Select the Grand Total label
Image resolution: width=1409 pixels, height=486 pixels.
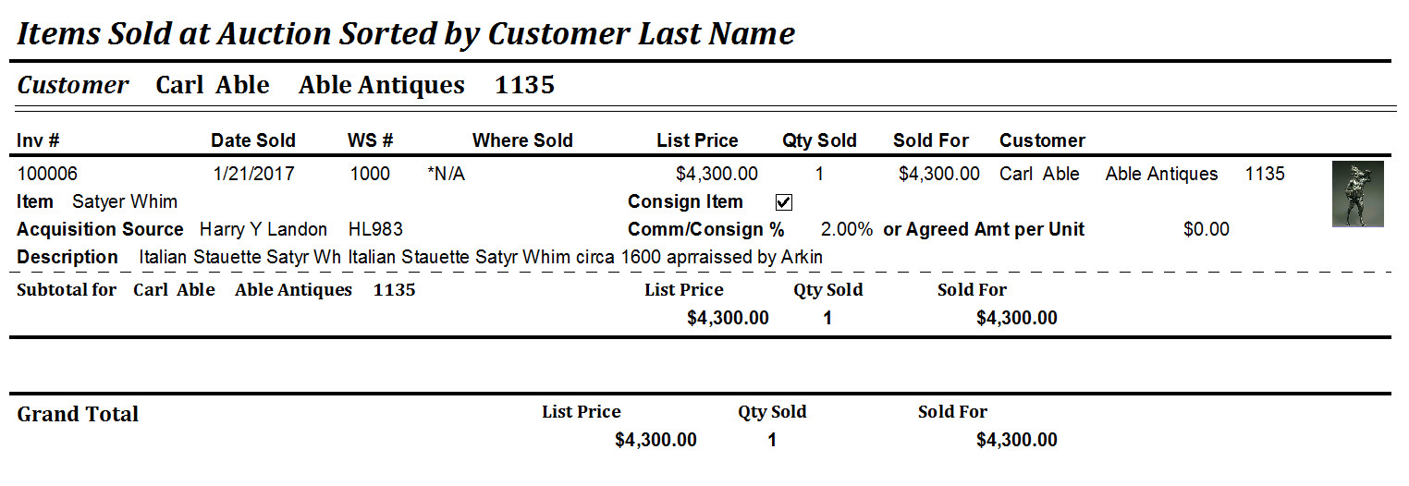pos(78,414)
